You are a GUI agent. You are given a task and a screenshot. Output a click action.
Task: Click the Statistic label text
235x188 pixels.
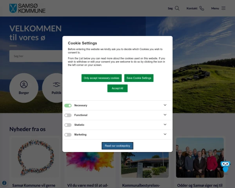point(79,125)
